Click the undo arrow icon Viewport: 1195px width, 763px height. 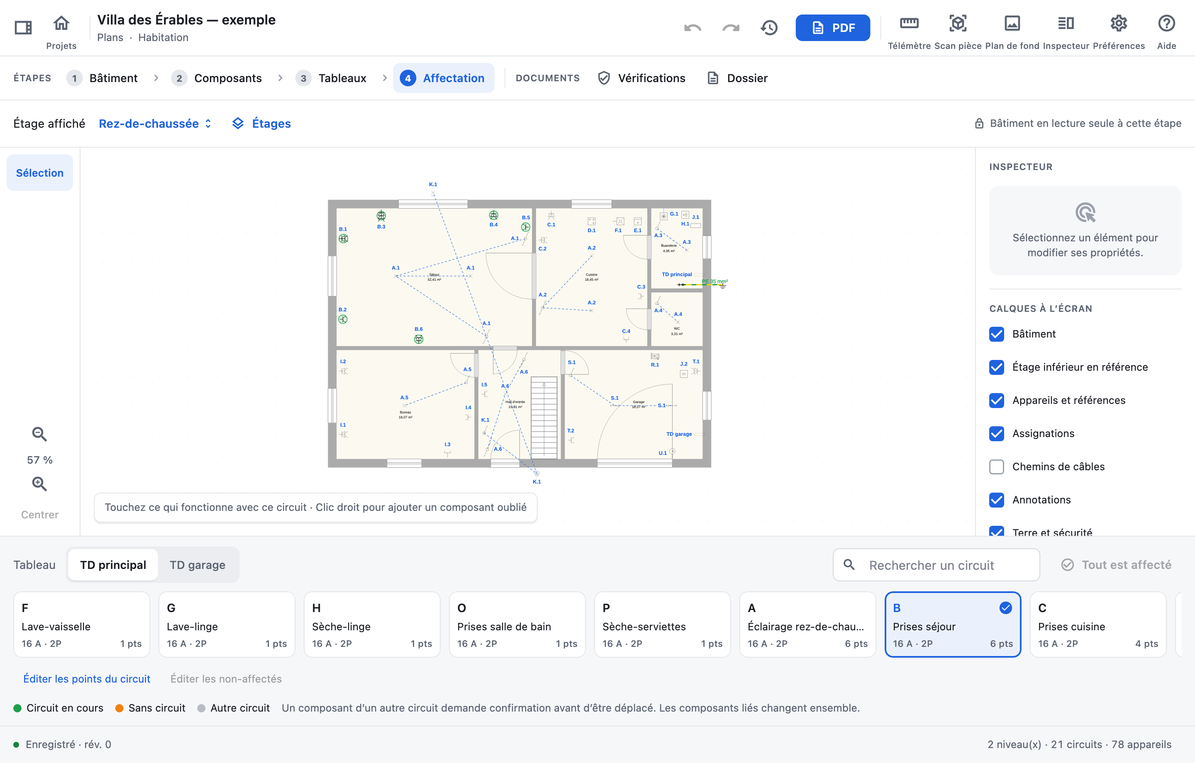point(692,28)
